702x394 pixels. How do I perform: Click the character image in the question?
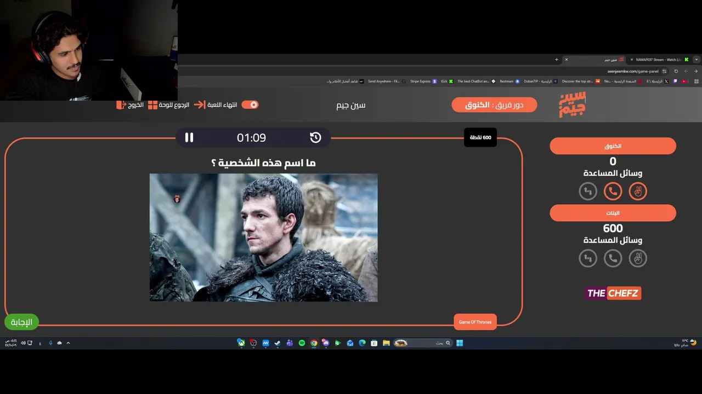(263, 237)
